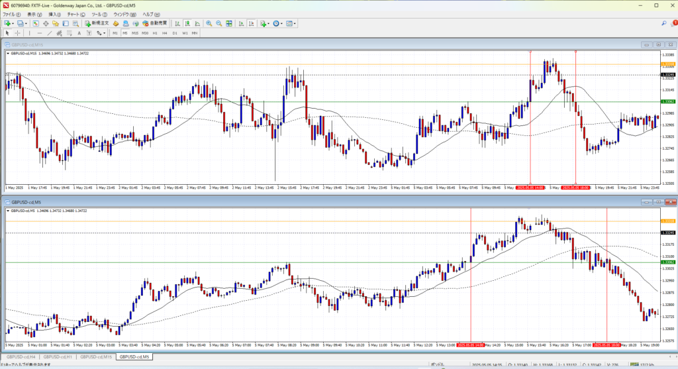This screenshot has height=369, width=678.
Task: Switch to the GBPUSD-cd,H1 tab
Action: 58,357
